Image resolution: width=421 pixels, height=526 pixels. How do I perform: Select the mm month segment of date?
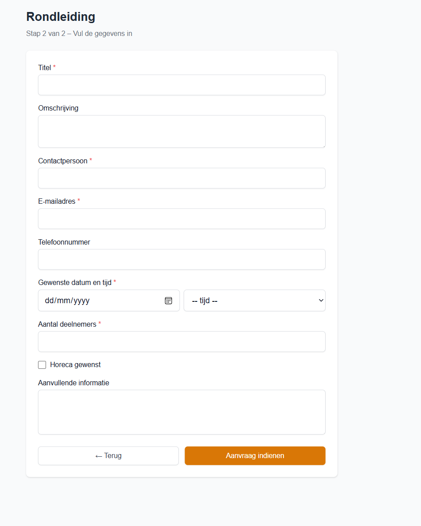[63, 301]
